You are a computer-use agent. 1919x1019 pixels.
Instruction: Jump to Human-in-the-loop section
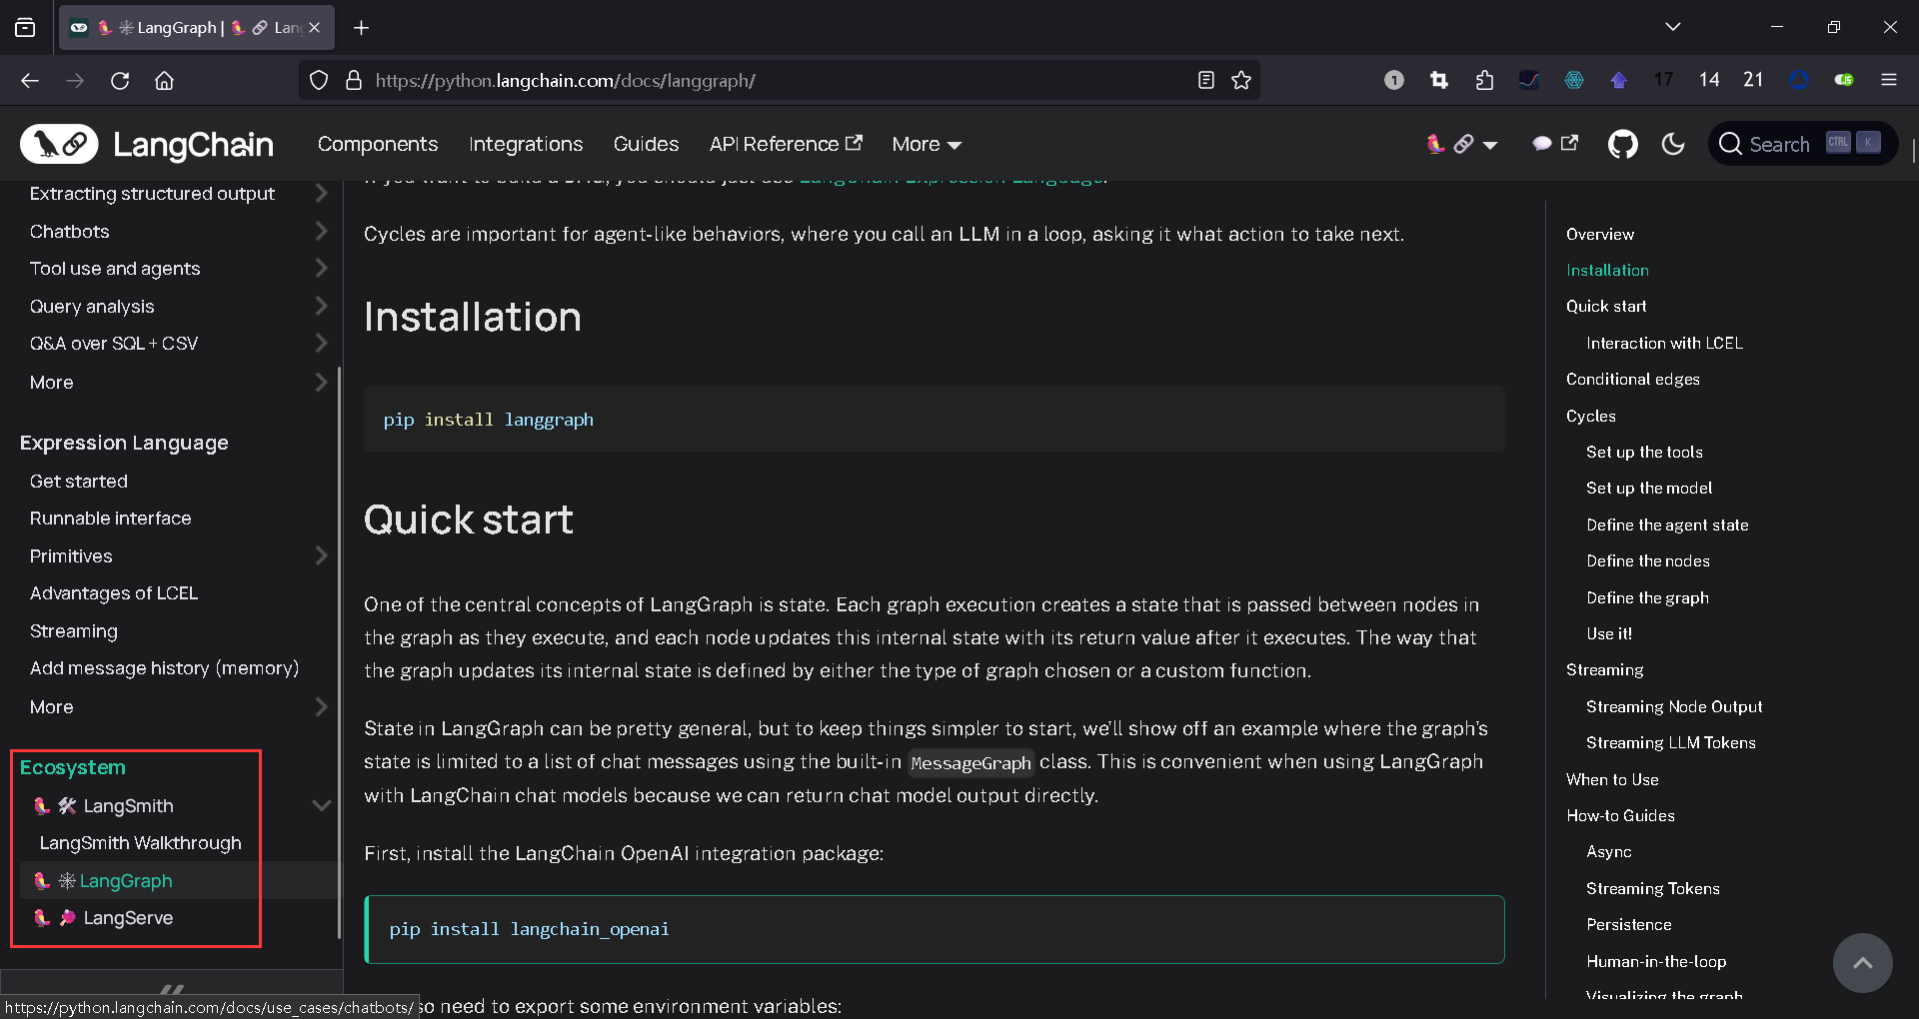point(1656,961)
